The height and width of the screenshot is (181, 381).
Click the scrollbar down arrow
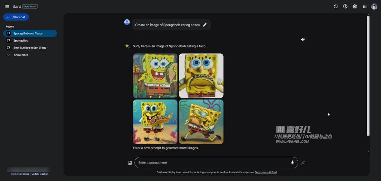[x=368, y=152]
